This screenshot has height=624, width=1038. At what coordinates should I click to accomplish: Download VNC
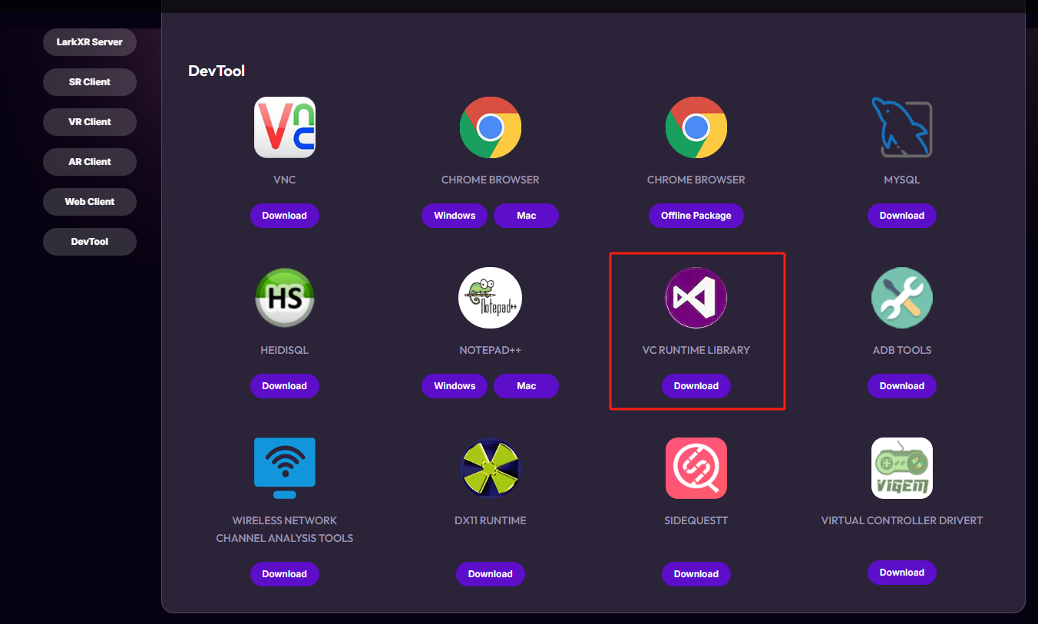(285, 216)
